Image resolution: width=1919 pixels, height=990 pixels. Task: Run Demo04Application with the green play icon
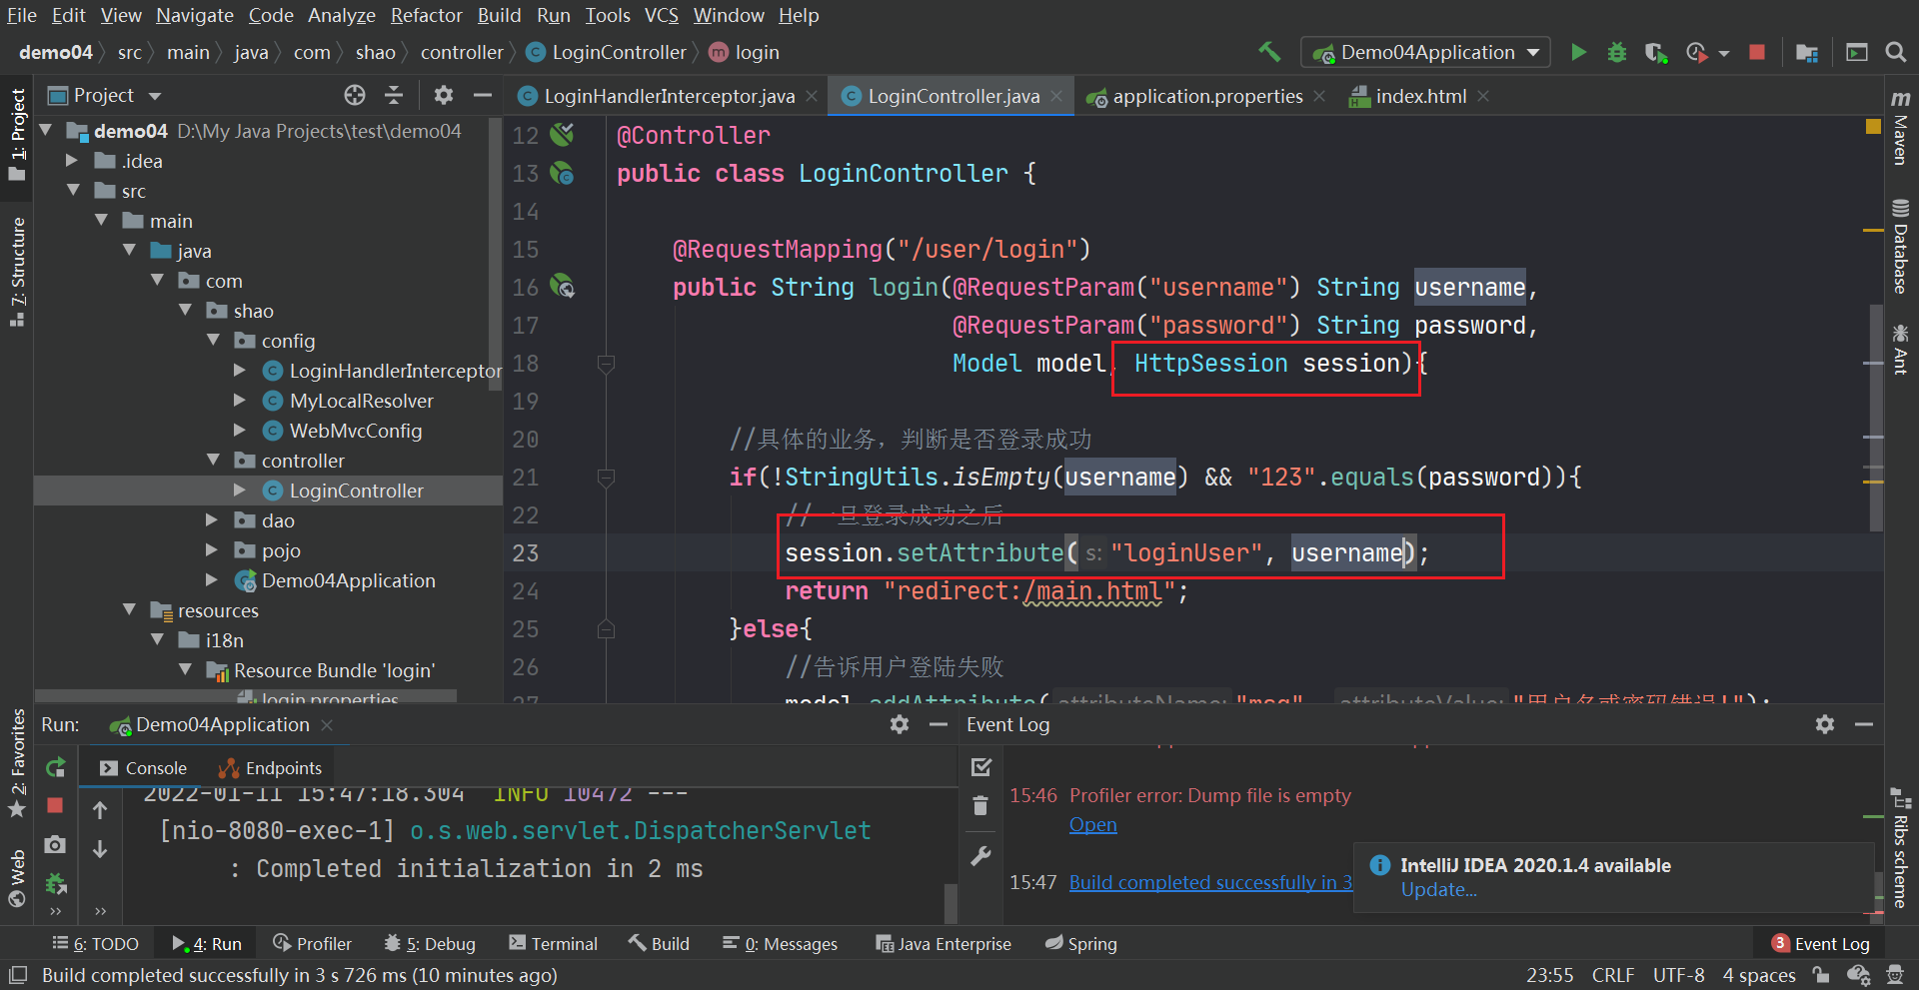click(1578, 52)
